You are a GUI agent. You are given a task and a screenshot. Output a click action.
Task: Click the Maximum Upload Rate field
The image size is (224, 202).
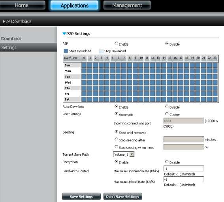tap(184, 179)
